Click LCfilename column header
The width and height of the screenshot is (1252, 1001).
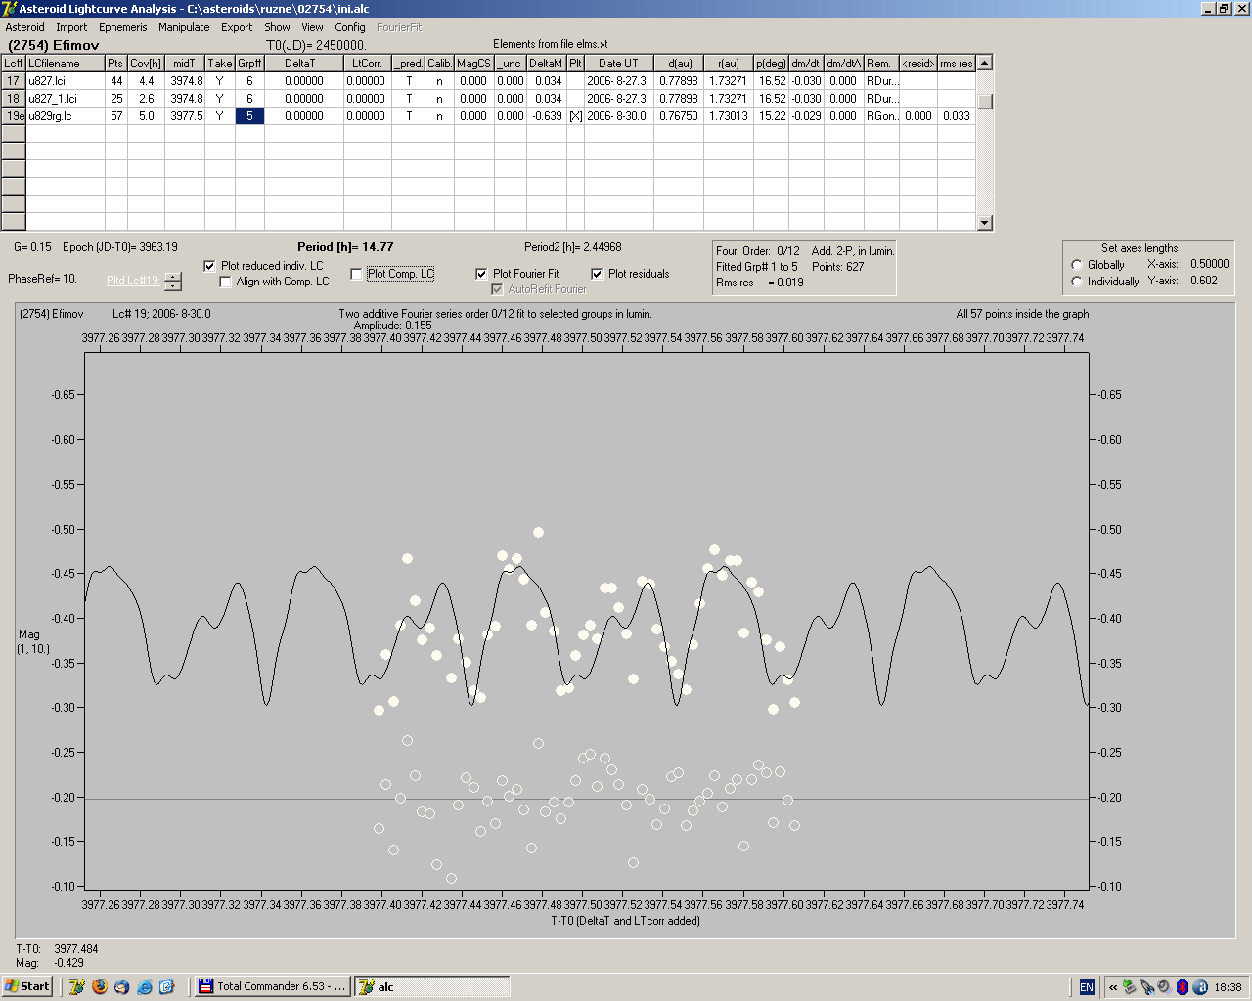(x=66, y=64)
